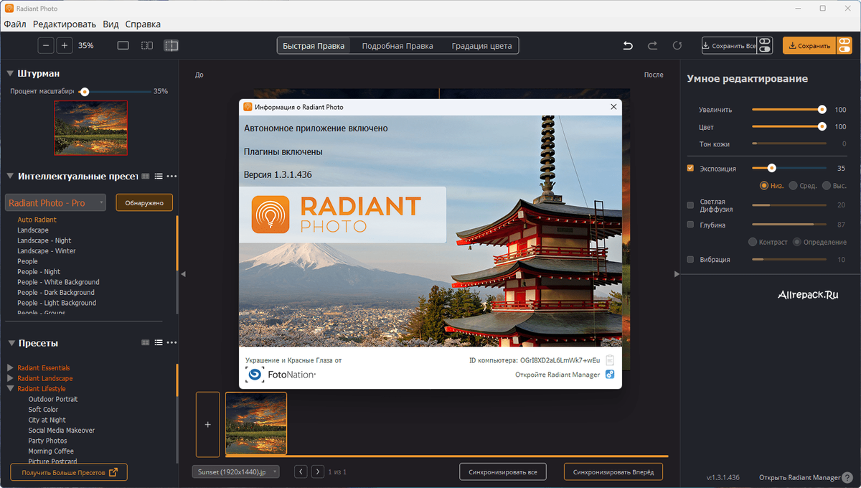861x488 pixels.
Task: Select the Выс. radio button
Action: (x=827, y=186)
